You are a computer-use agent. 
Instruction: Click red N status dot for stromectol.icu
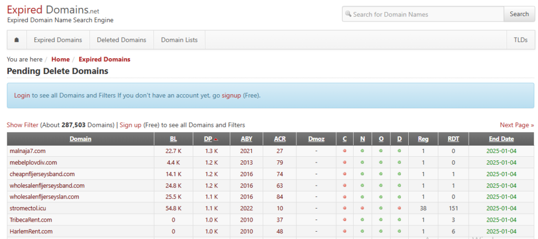pyautogui.click(x=363, y=209)
